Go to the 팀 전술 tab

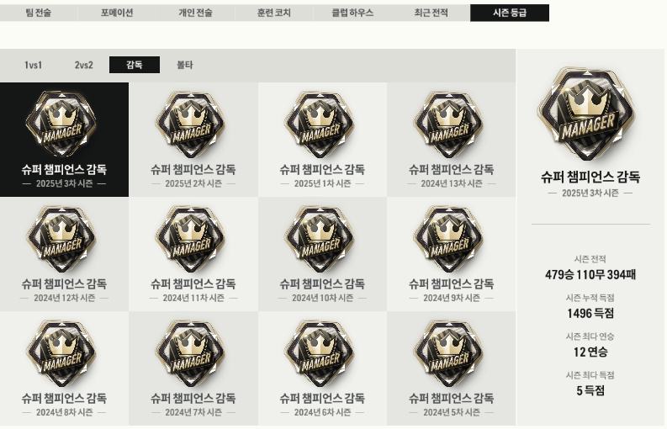39,13
